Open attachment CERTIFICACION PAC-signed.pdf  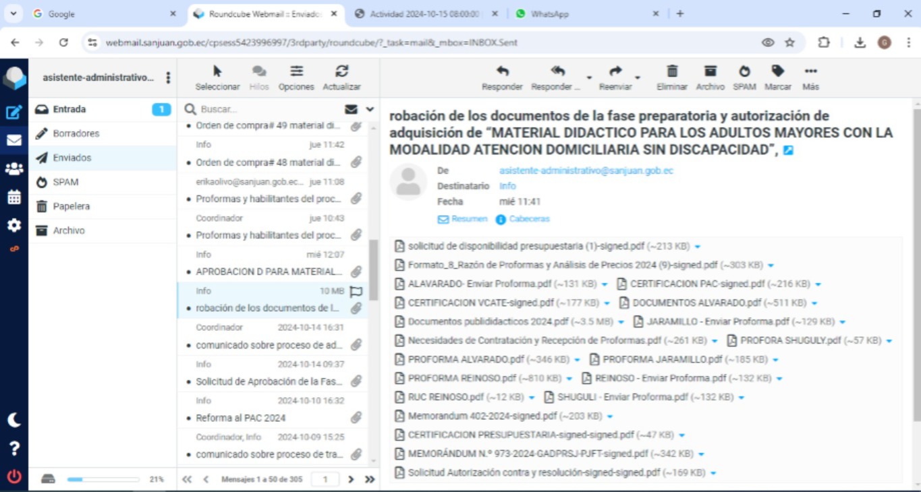[697, 284]
